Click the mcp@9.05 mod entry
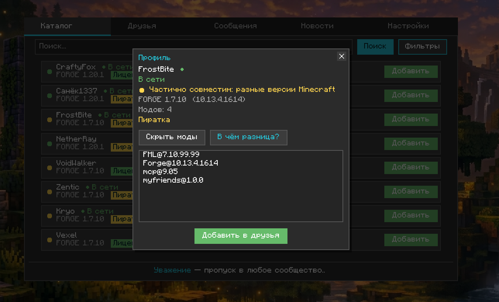 [x=160, y=172]
